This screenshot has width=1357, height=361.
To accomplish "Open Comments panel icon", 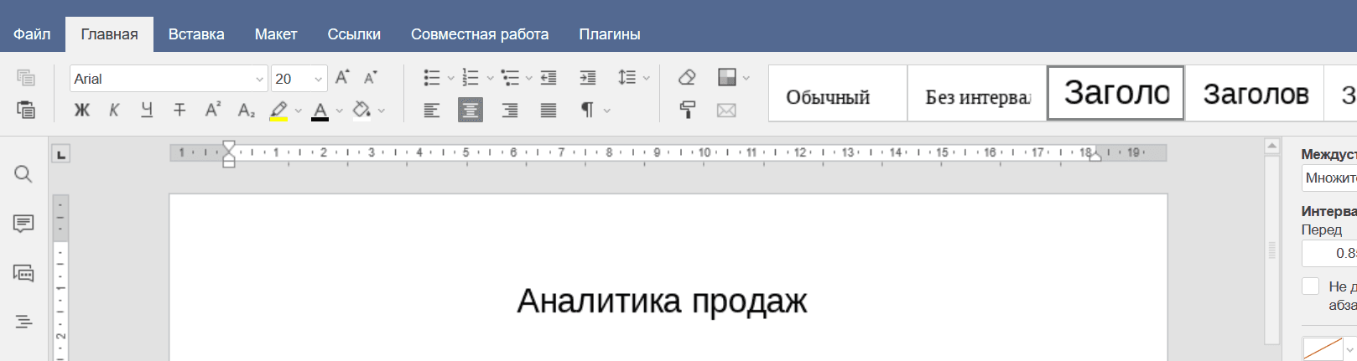I will click(23, 224).
